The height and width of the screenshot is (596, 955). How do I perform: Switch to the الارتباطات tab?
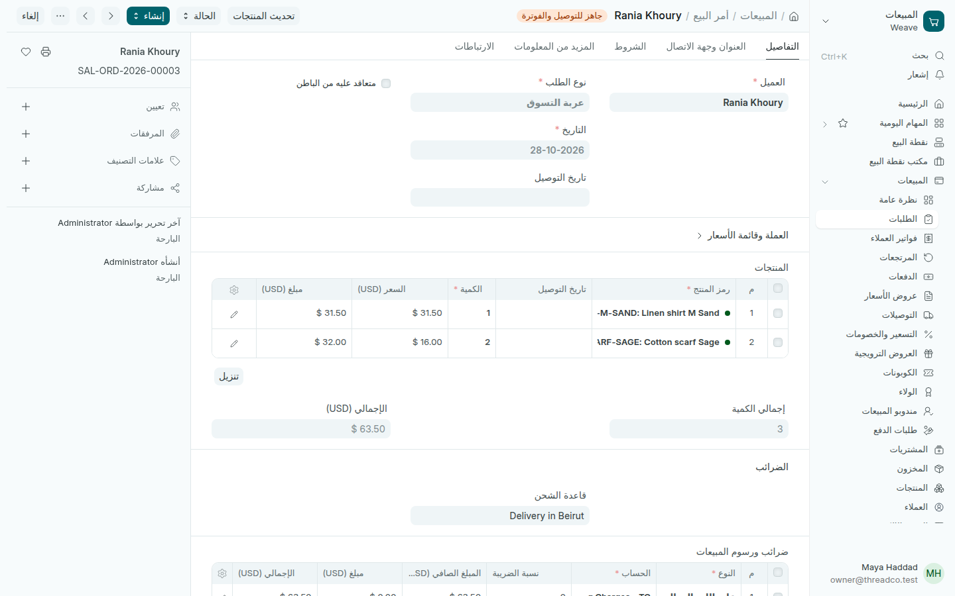474,46
